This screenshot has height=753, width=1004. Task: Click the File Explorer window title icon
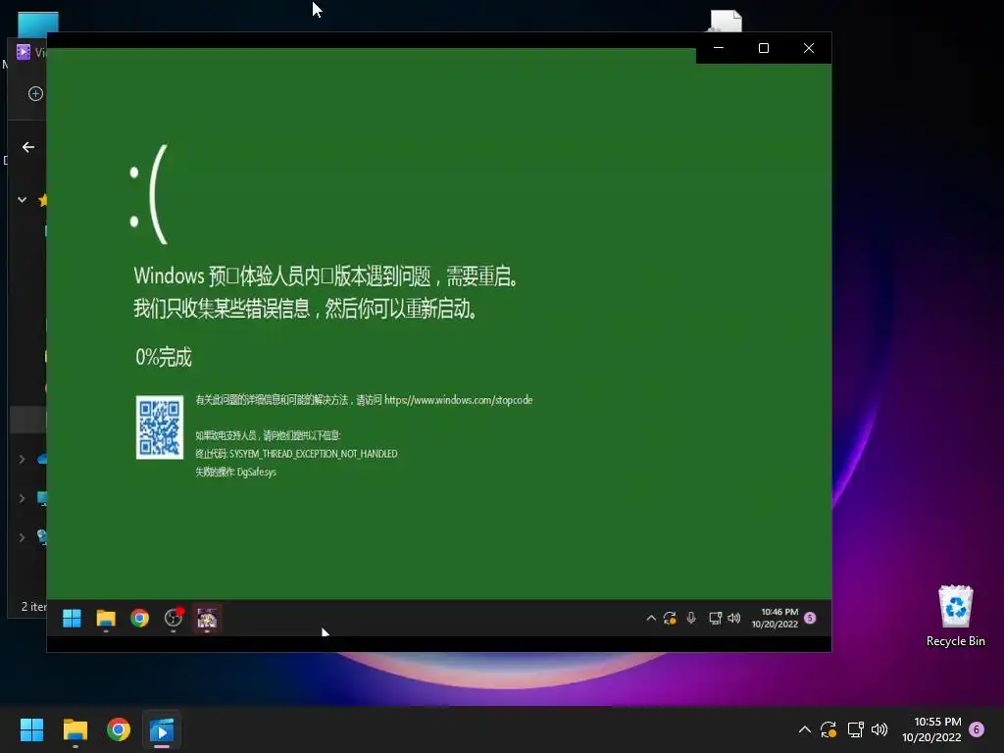tap(24, 52)
